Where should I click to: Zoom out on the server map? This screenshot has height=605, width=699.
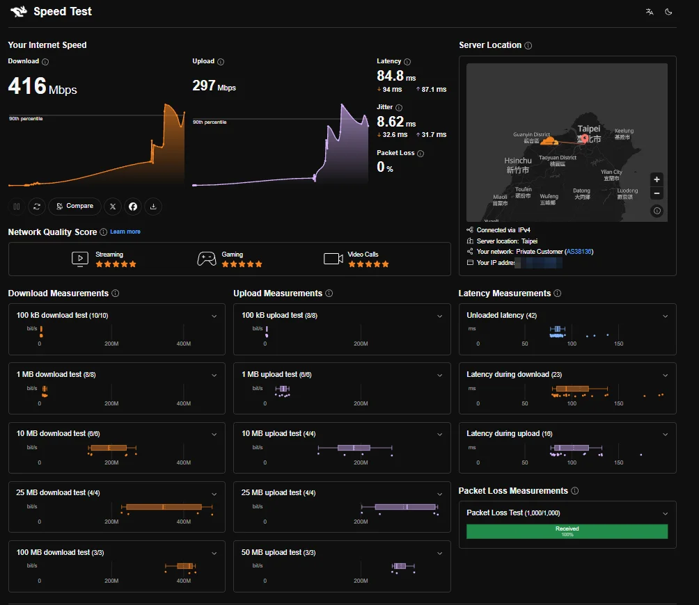tap(657, 193)
